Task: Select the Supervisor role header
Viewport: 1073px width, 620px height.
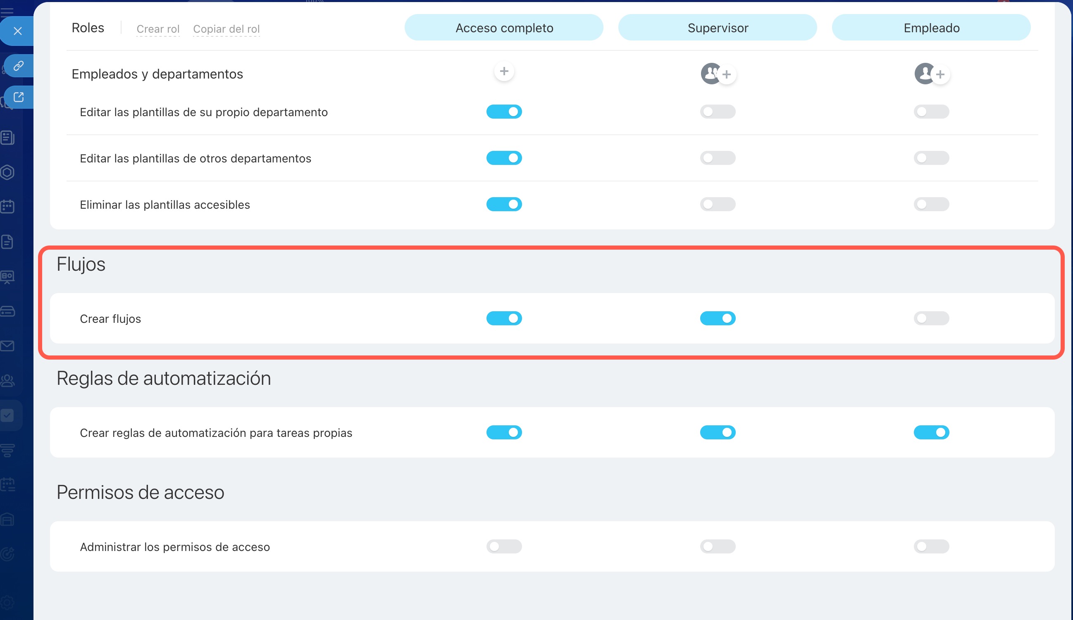Action: 718,28
